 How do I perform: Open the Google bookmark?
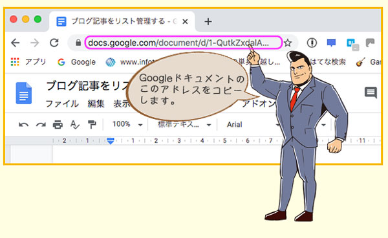click(76, 62)
